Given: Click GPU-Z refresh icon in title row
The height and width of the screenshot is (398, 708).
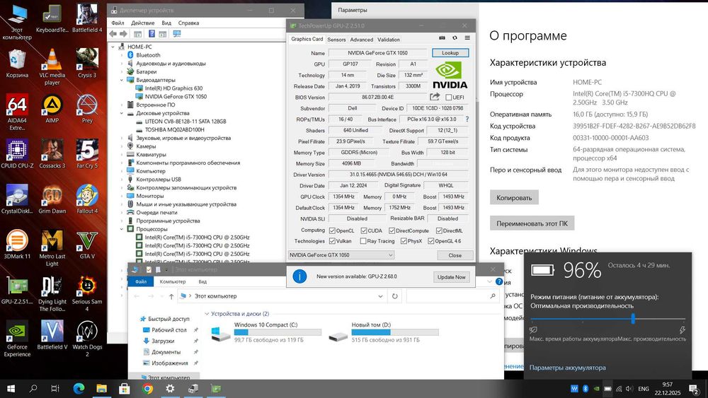Looking at the screenshot, I should point(455,38).
